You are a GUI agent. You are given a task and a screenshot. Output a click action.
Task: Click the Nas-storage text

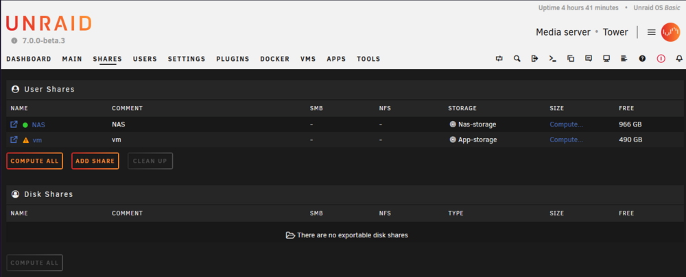click(x=477, y=124)
